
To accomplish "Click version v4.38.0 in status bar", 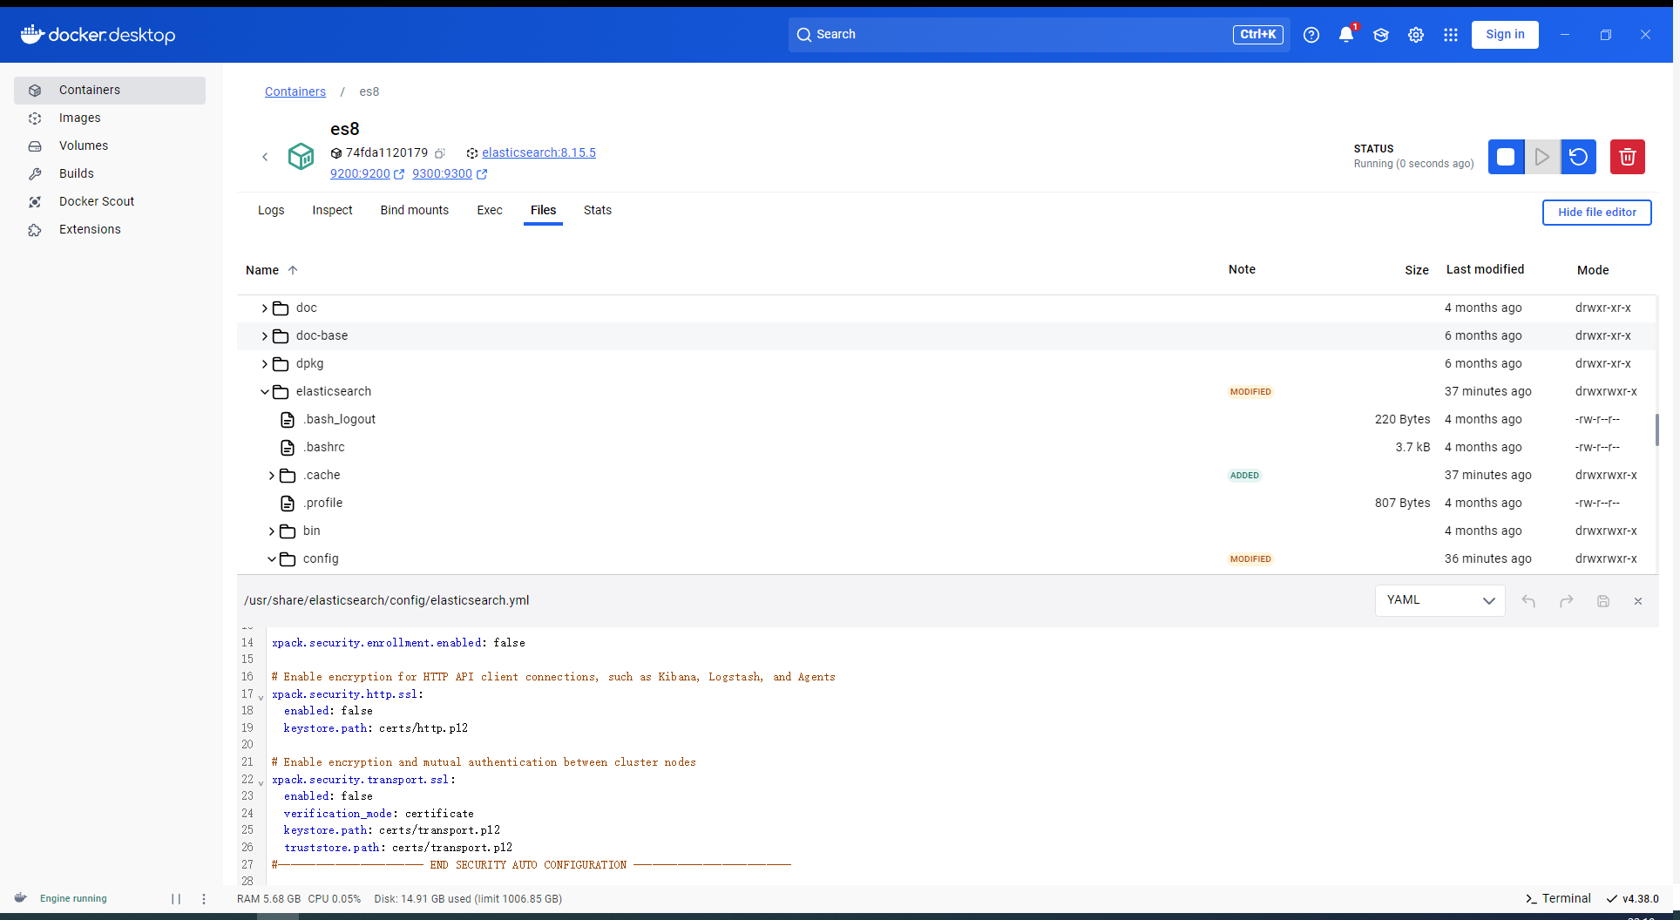I will point(1633,899).
